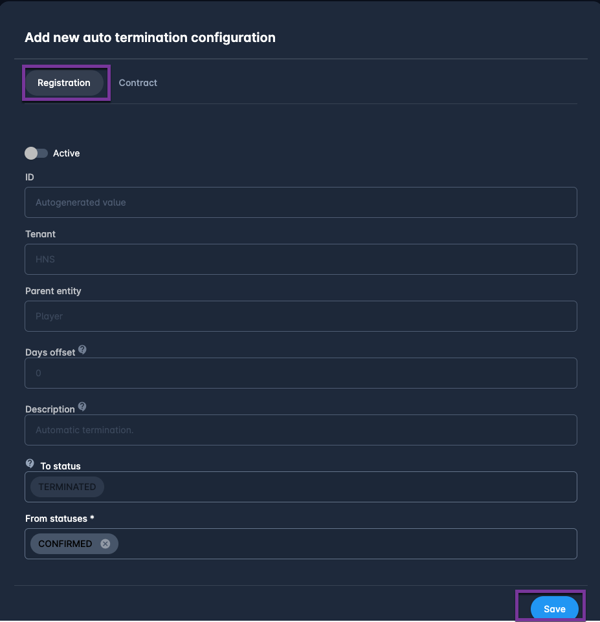Switch to the Registration tab
Viewport: 600px width, 622px height.
pyautogui.click(x=64, y=83)
